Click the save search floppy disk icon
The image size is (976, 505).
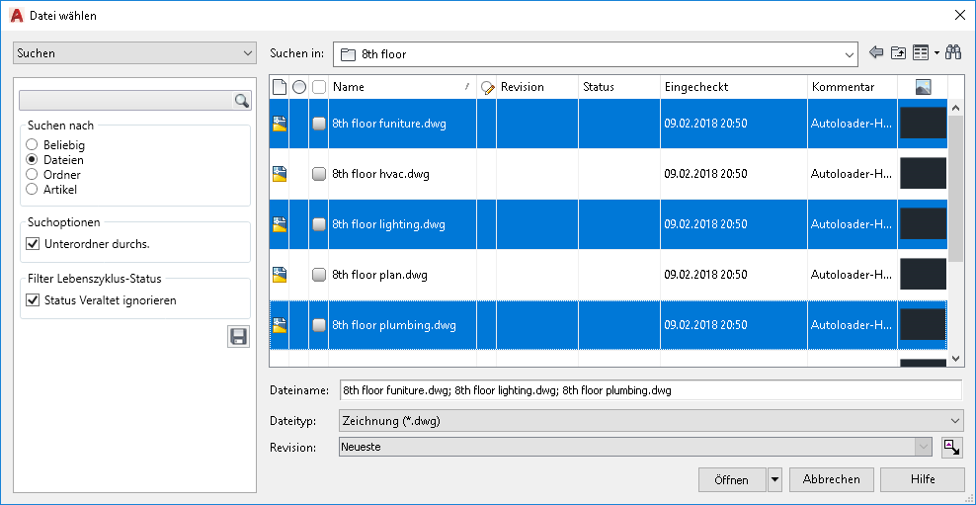coord(238,337)
